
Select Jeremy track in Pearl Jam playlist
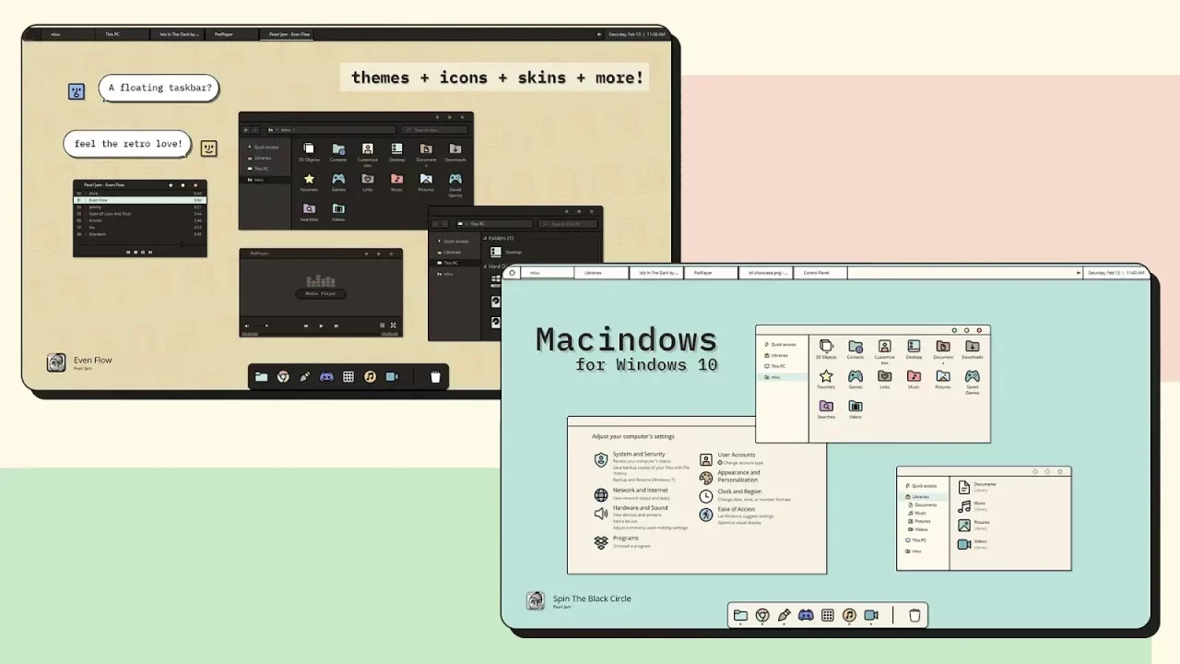tap(140, 207)
